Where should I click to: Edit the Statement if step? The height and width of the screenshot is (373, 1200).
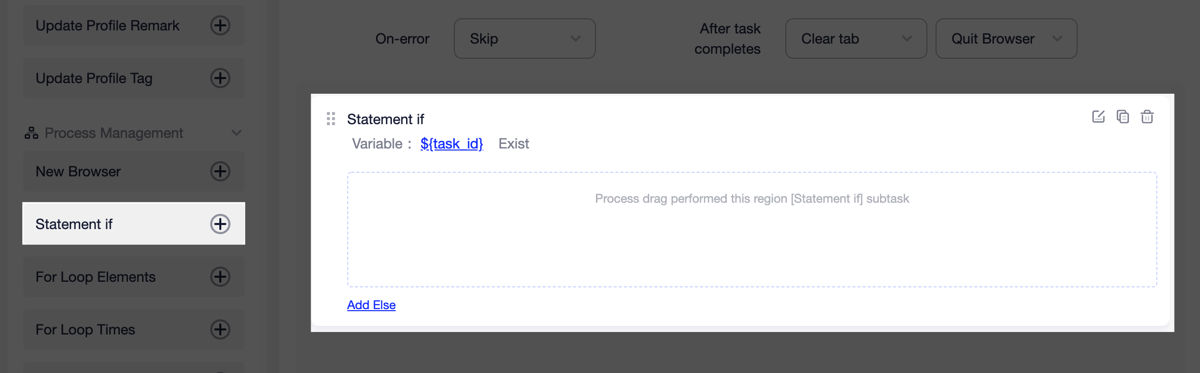tap(1098, 117)
